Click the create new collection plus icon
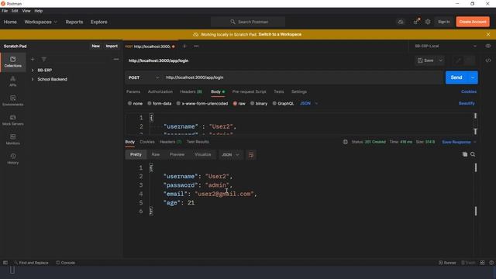This screenshot has width=496, height=279. click(33, 59)
